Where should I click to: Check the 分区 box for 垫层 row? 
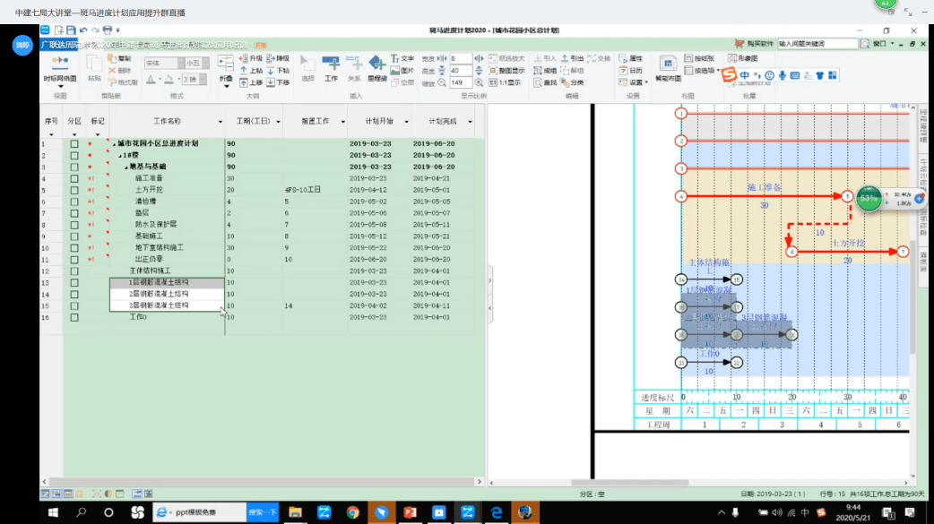tap(74, 213)
